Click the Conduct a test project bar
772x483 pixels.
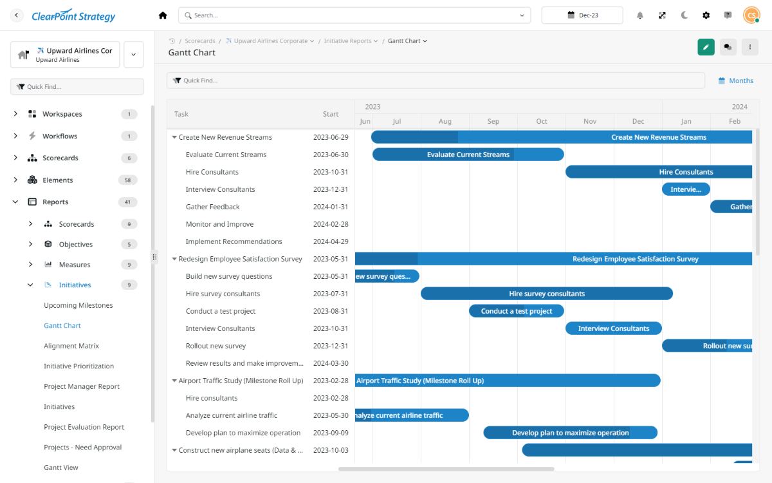click(x=517, y=311)
